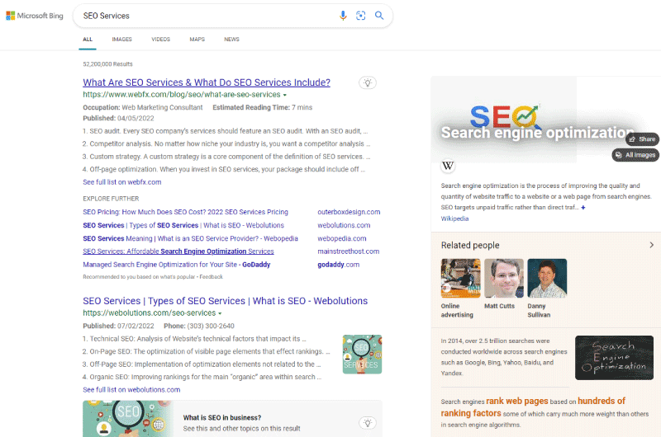Open the Wikipedia W icon

click(448, 166)
